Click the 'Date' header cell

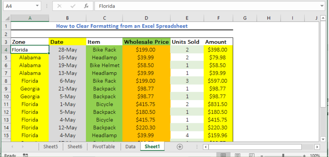pyautogui.click(x=67, y=42)
